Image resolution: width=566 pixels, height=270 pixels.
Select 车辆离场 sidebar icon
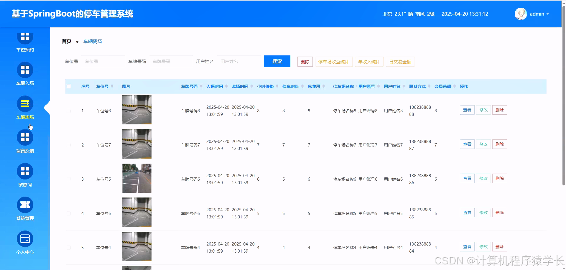click(25, 104)
